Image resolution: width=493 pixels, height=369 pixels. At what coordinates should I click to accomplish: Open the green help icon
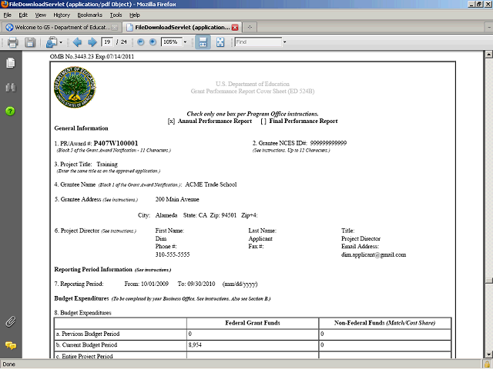click(x=11, y=111)
